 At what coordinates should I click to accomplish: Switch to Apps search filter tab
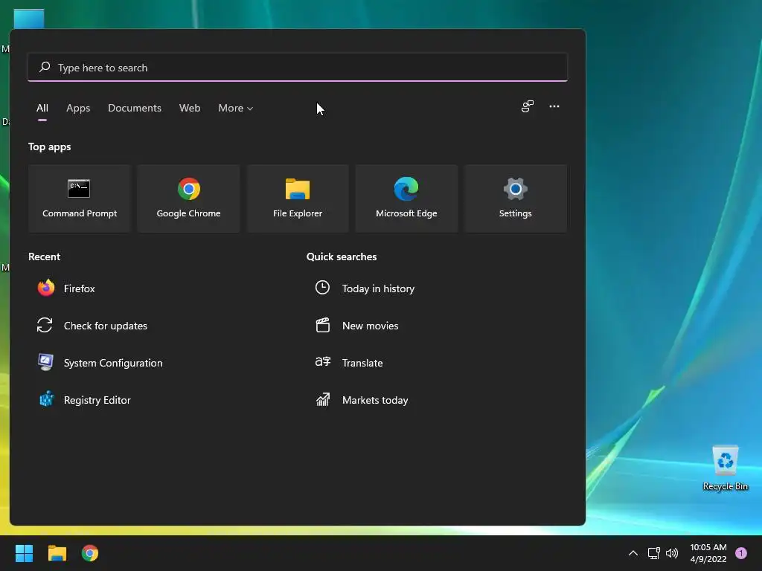click(x=78, y=108)
